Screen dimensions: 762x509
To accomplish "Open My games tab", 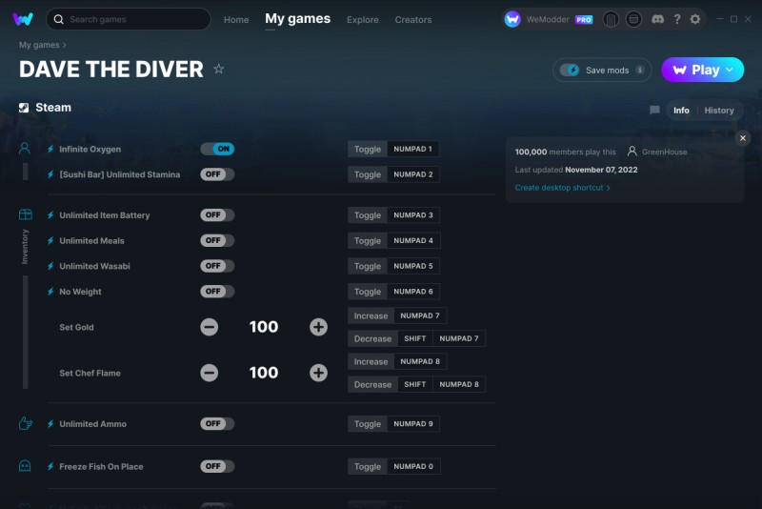I will pos(297,19).
